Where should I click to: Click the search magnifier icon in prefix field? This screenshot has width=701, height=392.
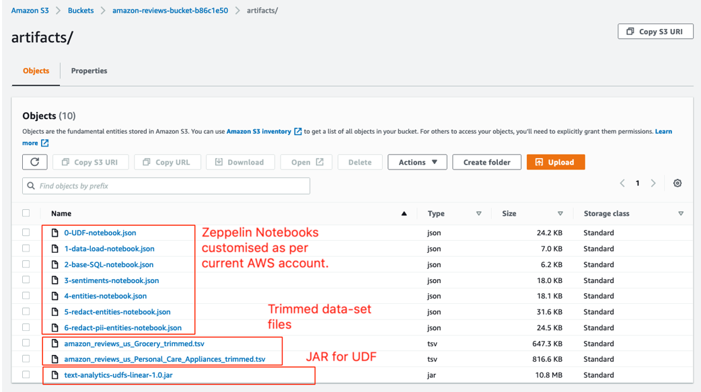(31, 186)
